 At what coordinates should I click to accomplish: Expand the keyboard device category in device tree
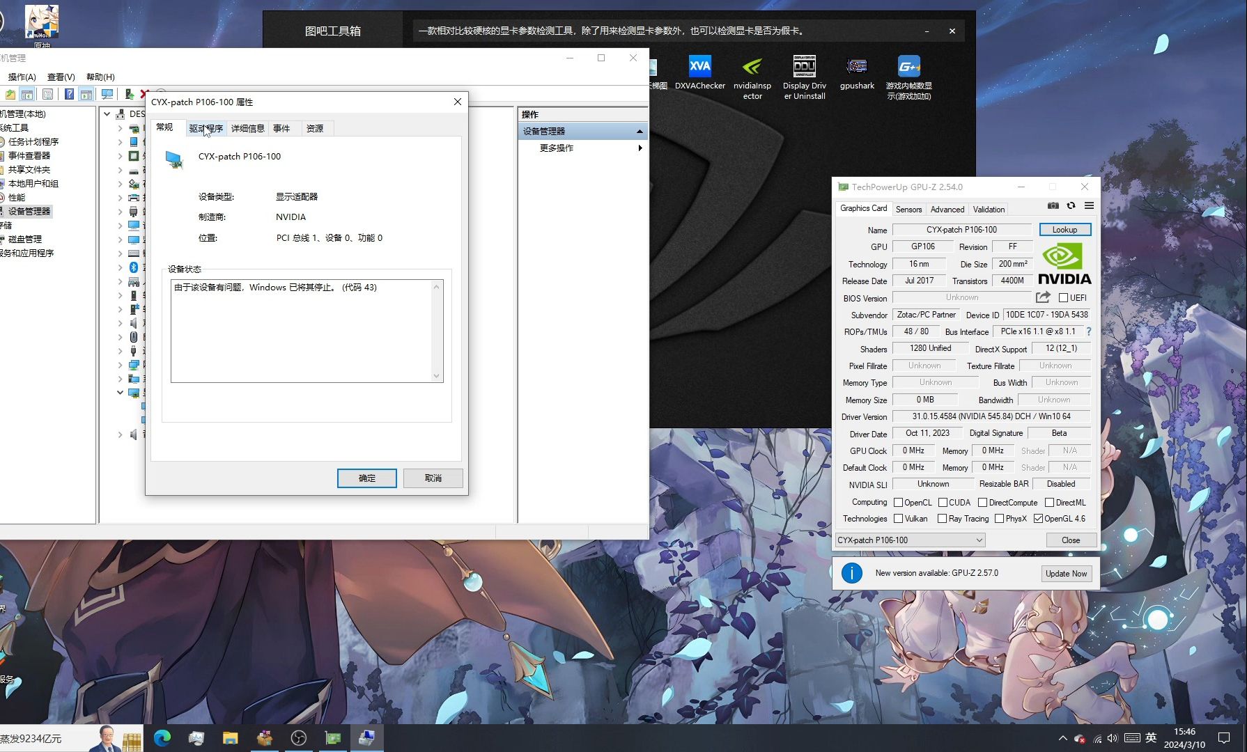120,253
